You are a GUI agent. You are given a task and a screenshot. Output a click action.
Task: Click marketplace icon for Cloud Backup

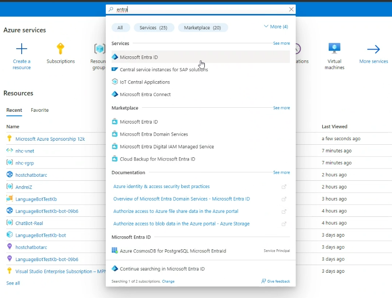(114, 159)
